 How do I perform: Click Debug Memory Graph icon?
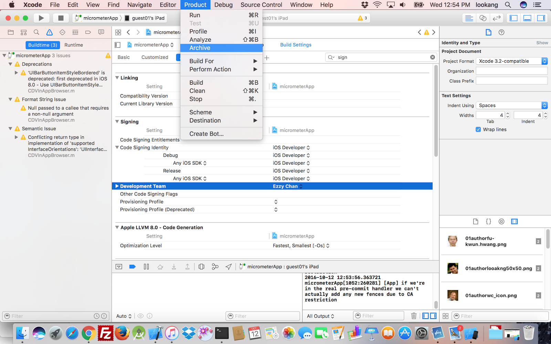pyautogui.click(x=215, y=267)
